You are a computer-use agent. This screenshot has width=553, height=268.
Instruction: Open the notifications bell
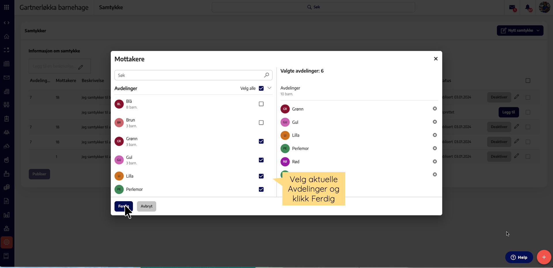(x=528, y=7)
